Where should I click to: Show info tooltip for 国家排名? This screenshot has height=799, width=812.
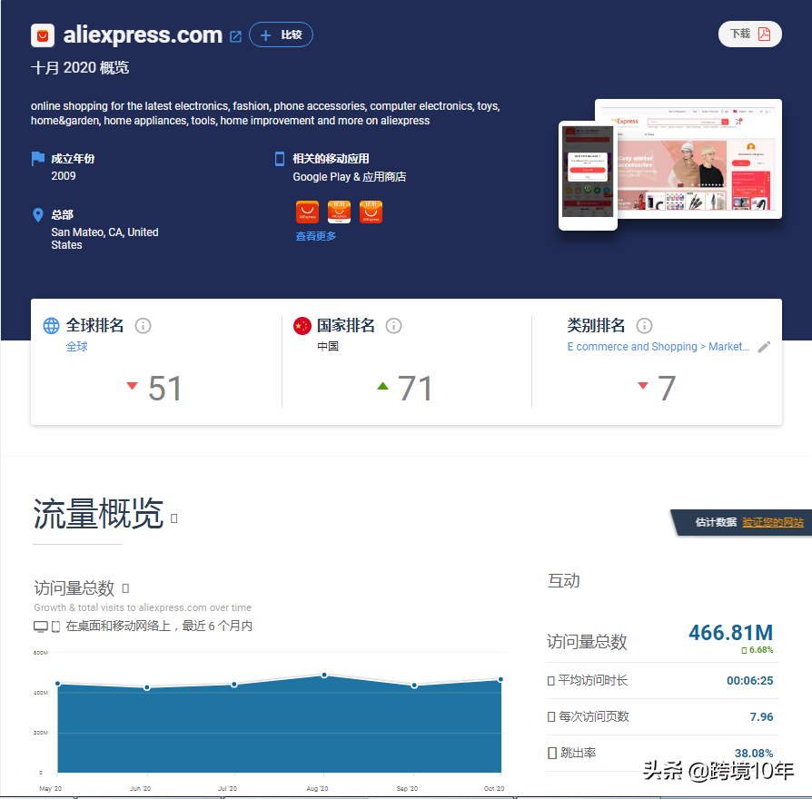[393, 326]
